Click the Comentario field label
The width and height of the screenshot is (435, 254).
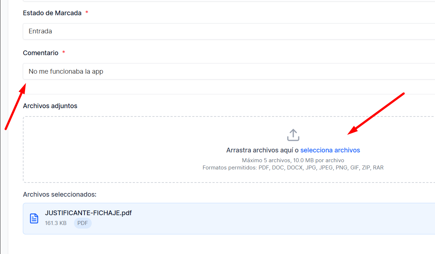(x=41, y=53)
